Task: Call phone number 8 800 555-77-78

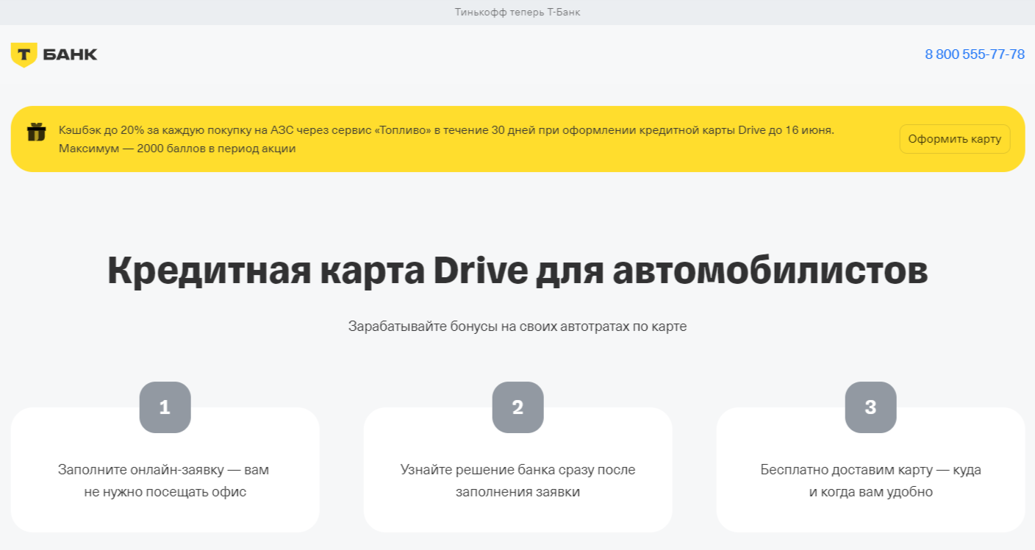Action: tap(975, 54)
